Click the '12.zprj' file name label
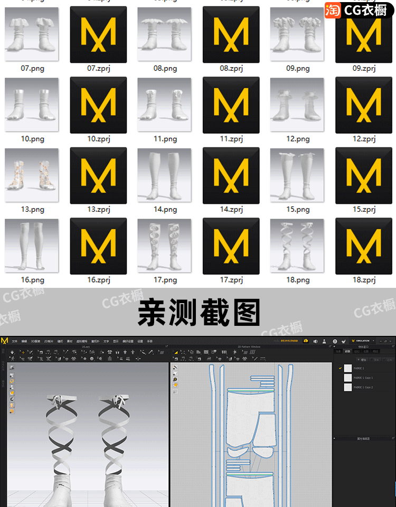 point(364,139)
